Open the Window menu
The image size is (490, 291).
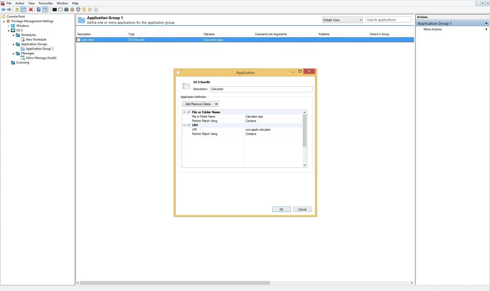(62, 3)
